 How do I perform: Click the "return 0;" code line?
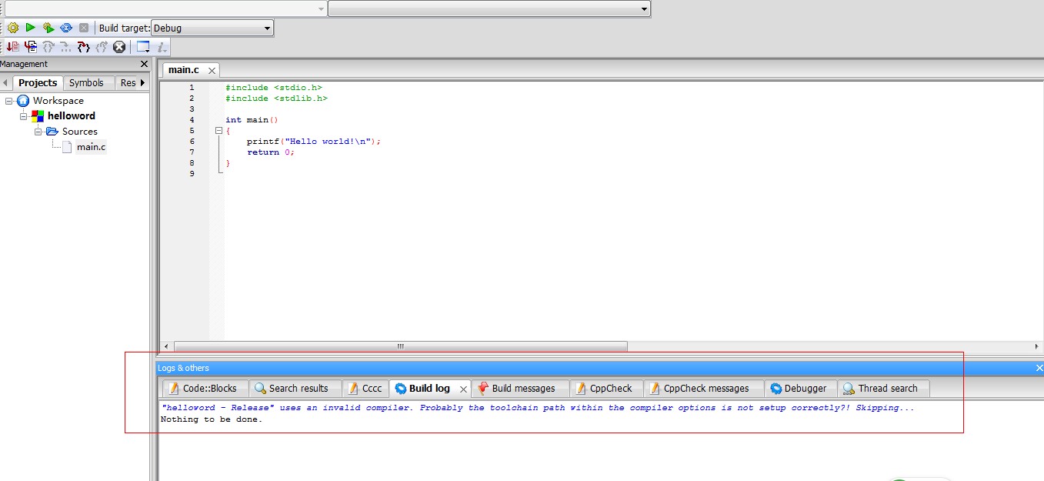pyautogui.click(x=271, y=152)
